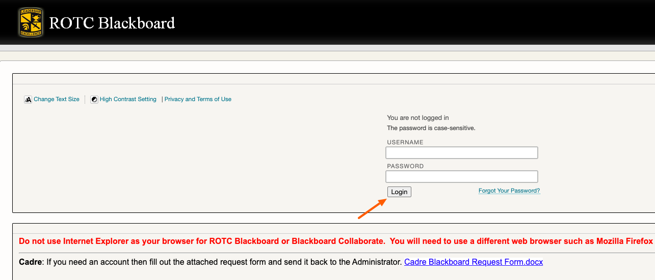
Task: Open the Change Text Size link
Action: (57, 99)
